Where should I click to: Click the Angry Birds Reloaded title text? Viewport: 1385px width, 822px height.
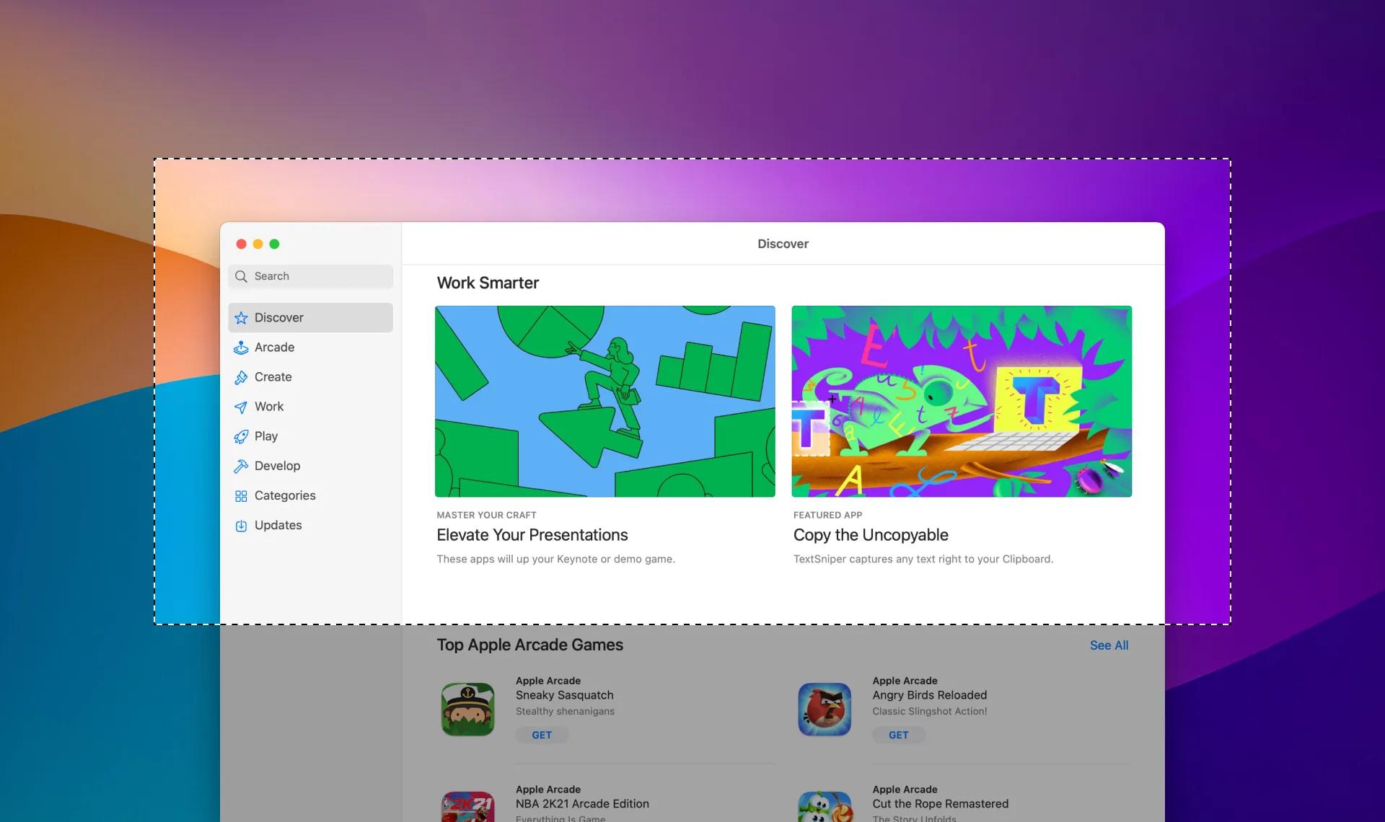929,695
